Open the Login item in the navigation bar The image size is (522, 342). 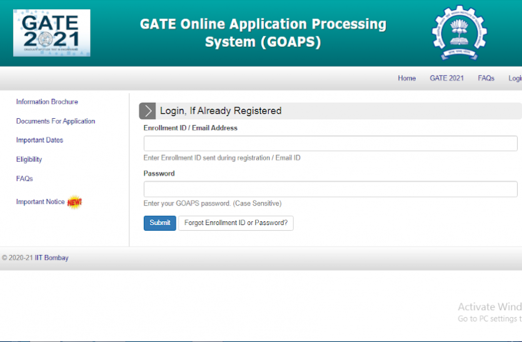(515, 78)
